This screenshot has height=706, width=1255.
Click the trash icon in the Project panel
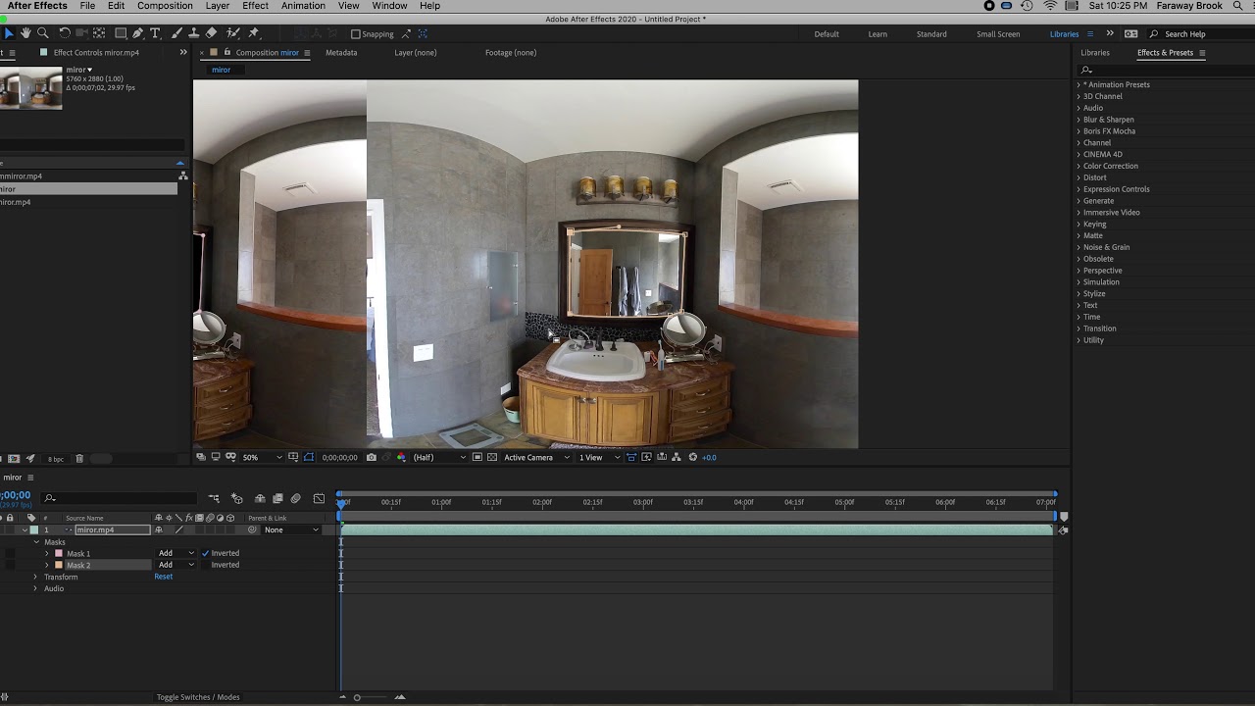coord(79,458)
